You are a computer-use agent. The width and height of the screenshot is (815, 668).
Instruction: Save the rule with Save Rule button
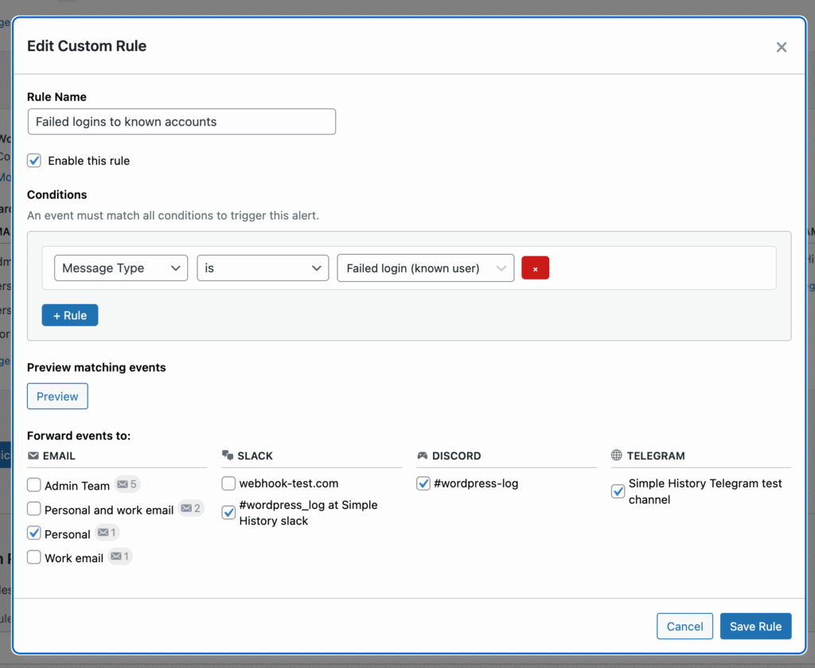point(755,626)
